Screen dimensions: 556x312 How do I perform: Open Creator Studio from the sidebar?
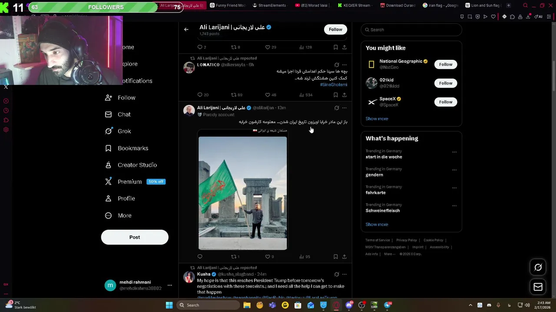point(131,165)
